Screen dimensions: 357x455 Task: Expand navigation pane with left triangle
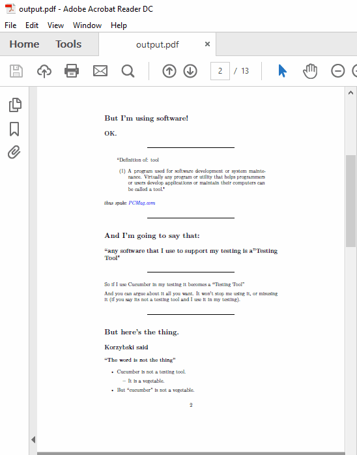coord(33,439)
